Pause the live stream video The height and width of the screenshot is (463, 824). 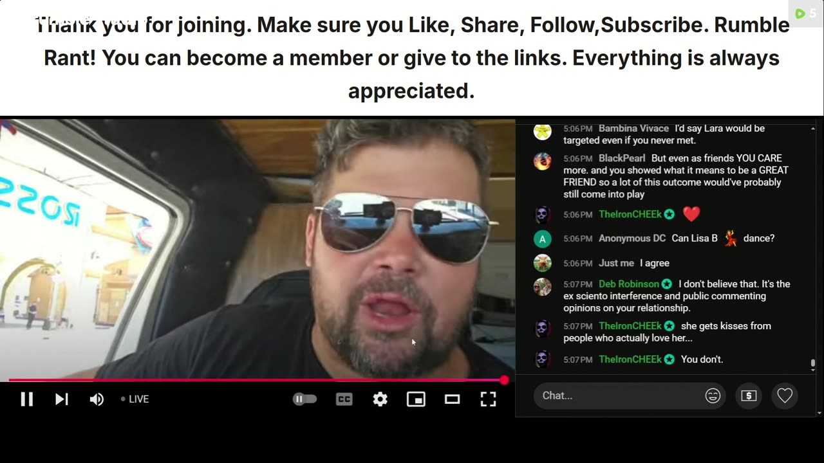click(x=26, y=399)
